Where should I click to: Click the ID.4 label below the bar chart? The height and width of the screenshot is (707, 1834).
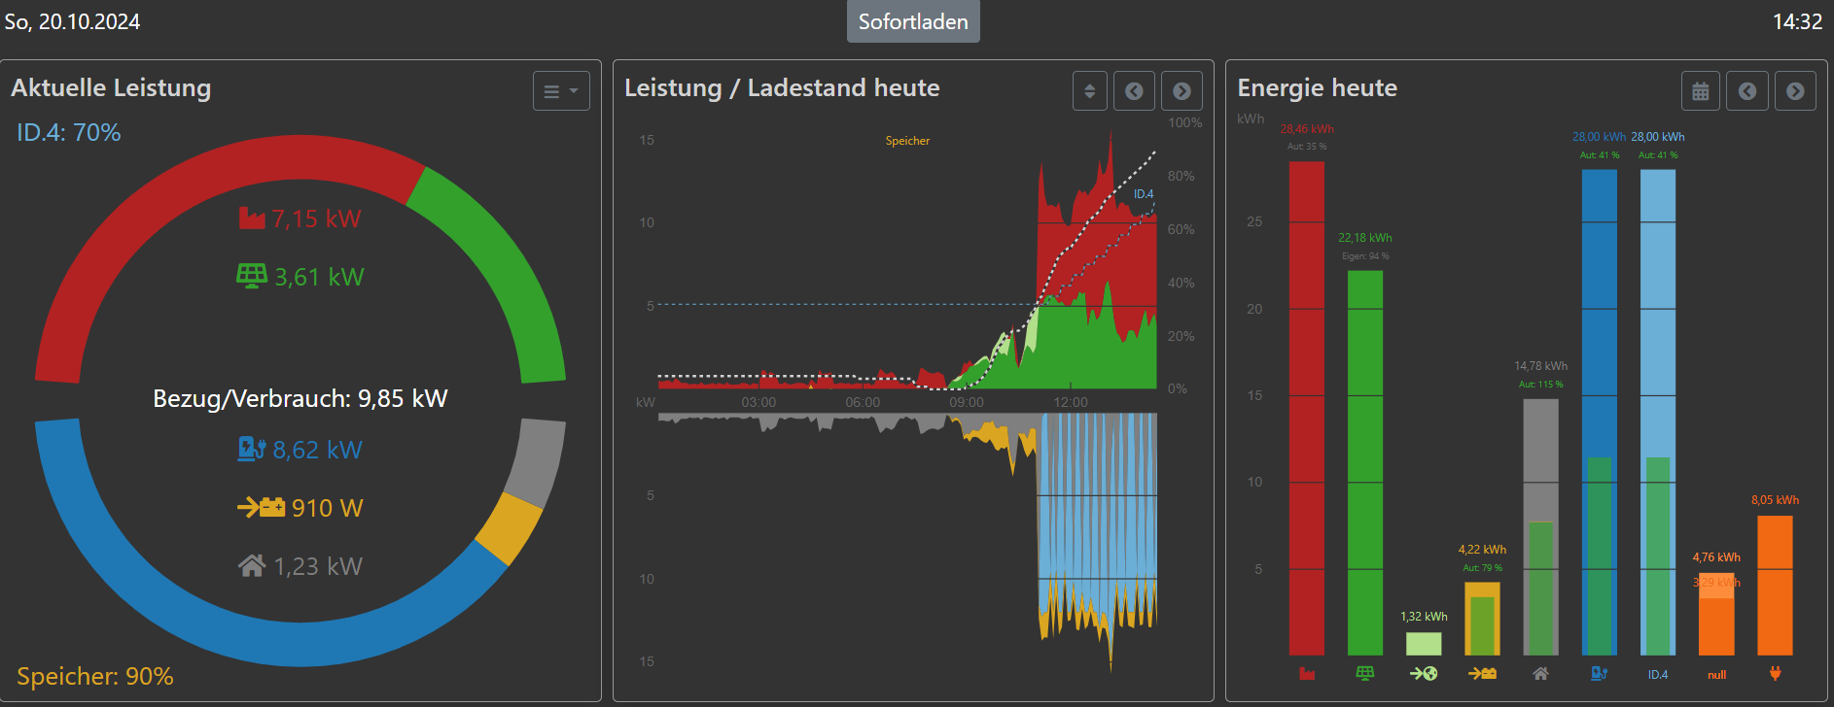(x=1658, y=674)
